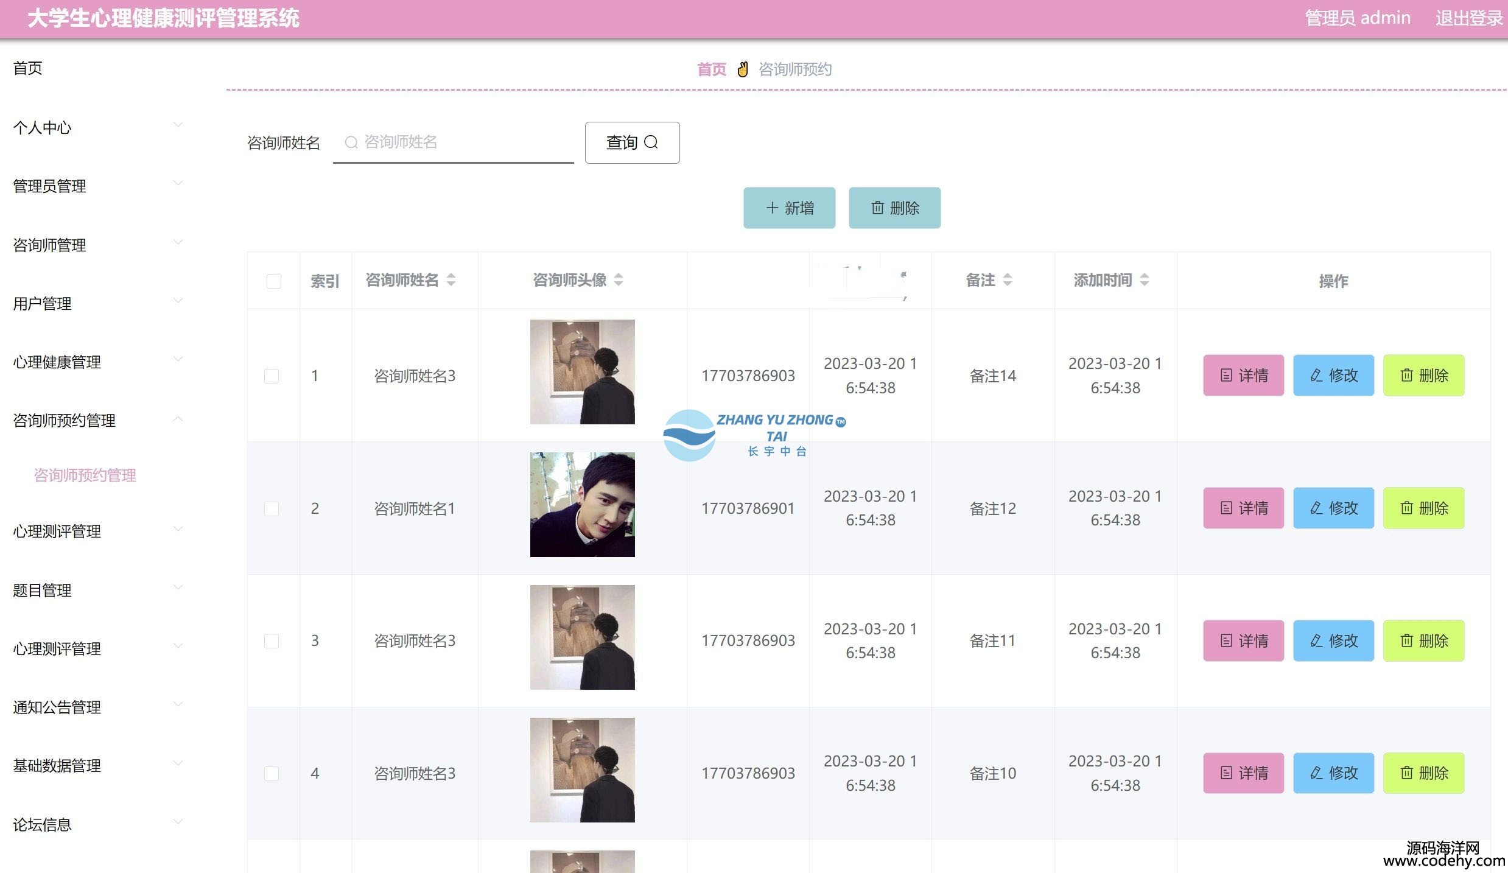Screen dimensions: 1508x873
Task: Check the checkbox for row 3
Action: [x=272, y=640]
